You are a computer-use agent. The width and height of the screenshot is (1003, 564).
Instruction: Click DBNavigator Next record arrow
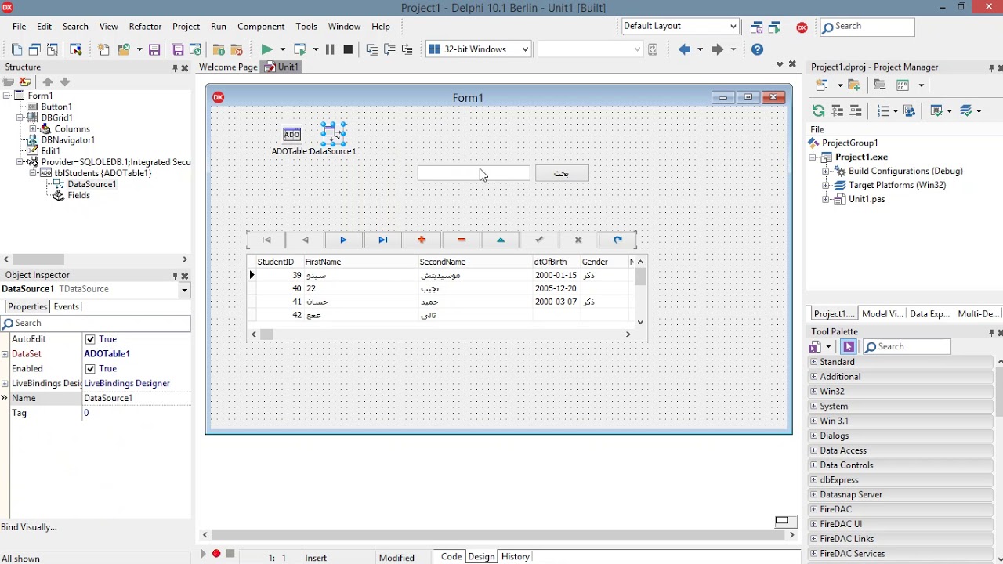click(x=343, y=240)
